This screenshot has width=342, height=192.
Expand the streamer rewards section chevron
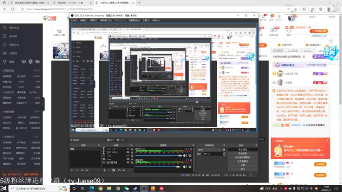tap(293, 45)
